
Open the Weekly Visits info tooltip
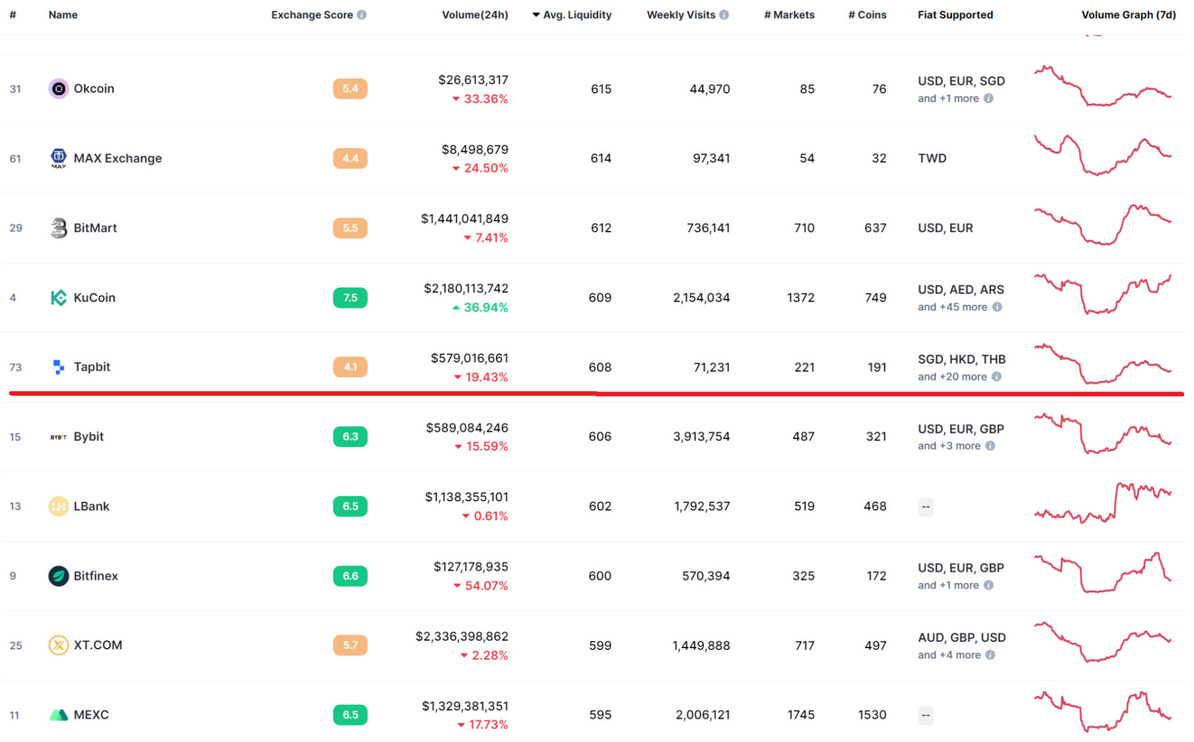(724, 14)
